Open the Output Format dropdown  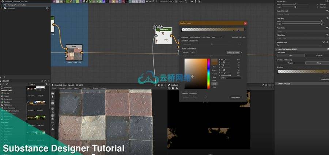(303, 14)
